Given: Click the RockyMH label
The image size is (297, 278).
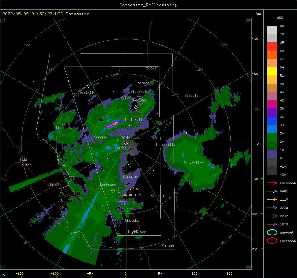Looking at the screenshot, I should [x=87, y=93].
